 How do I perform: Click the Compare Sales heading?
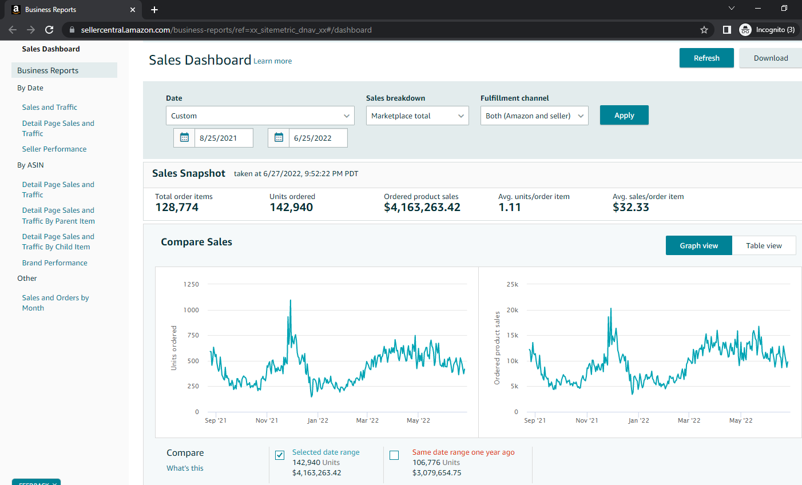coord(197,242)
